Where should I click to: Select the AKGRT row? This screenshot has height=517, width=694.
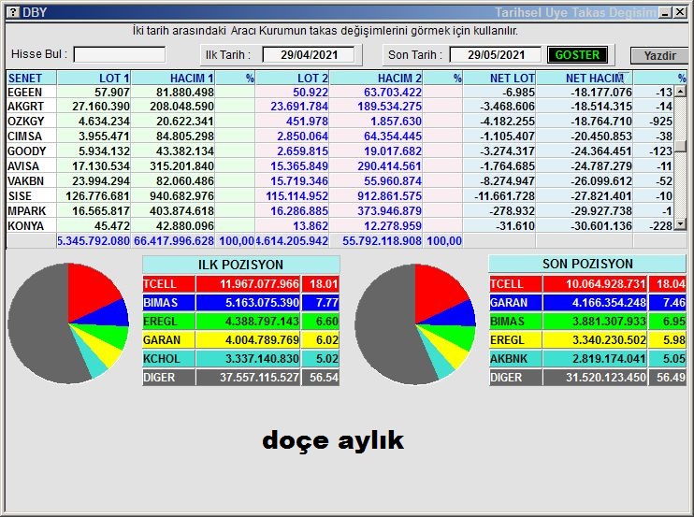(340, 107)
